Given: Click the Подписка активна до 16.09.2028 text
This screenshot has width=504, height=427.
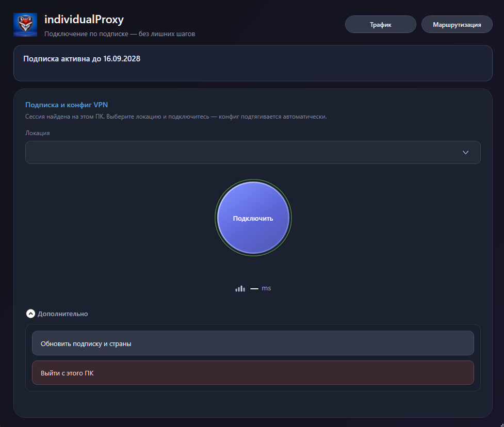Looking at the screenshot, I should (82, 59).
